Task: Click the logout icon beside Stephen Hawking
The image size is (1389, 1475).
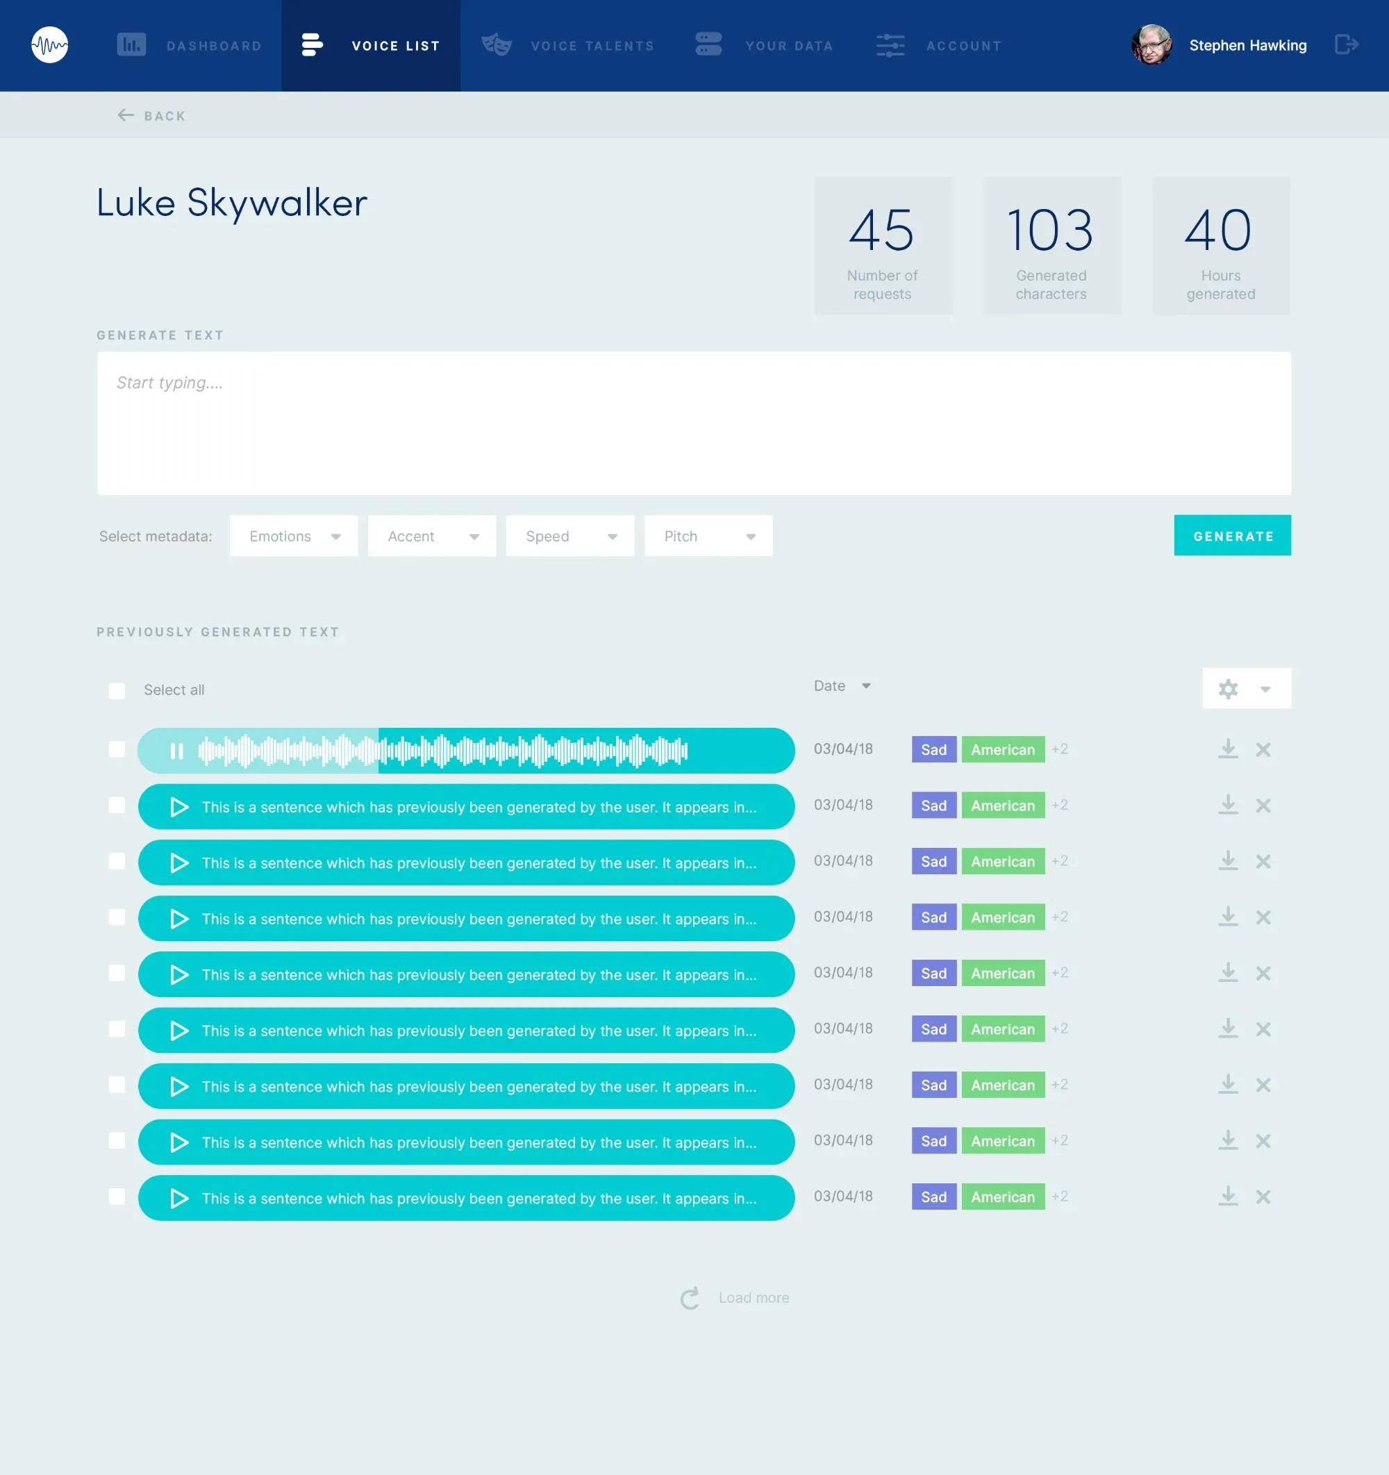Action: pos(1346,44)
